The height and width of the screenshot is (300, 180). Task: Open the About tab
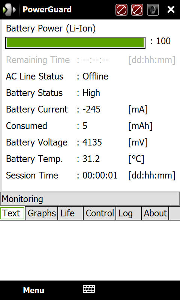(x=155, y=213)
